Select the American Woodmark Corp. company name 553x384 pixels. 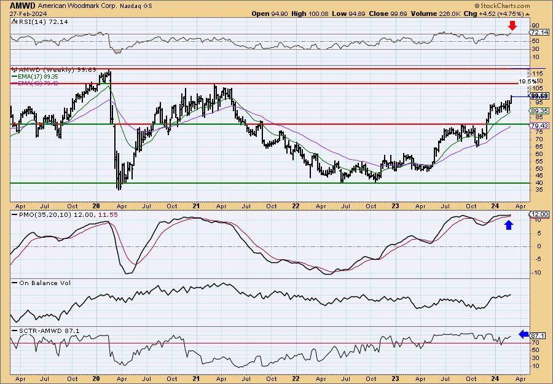tap(77, 6)
